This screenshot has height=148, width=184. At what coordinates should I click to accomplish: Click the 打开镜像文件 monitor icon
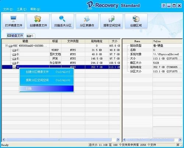pos(13,19)
